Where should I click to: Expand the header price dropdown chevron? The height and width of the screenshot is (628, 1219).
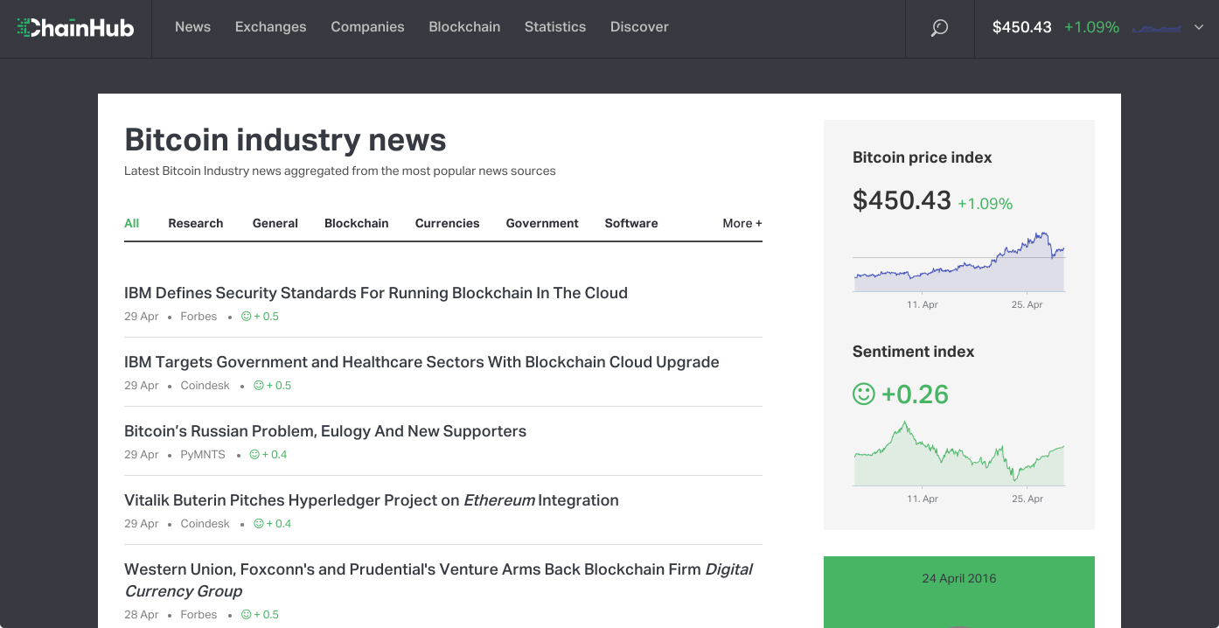[x=1199, y=28]
